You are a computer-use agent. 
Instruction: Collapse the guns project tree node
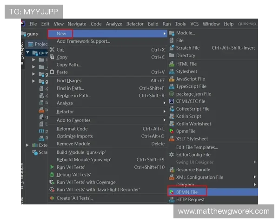pos(28,52)
